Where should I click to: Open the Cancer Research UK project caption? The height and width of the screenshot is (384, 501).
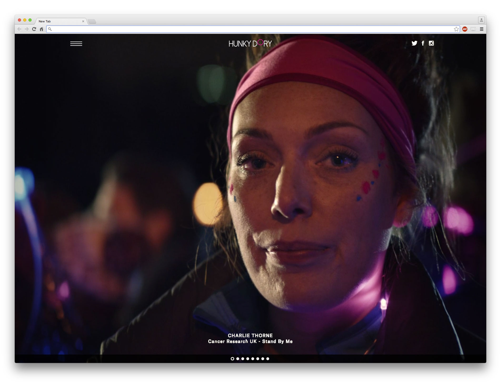coord(250,342)
